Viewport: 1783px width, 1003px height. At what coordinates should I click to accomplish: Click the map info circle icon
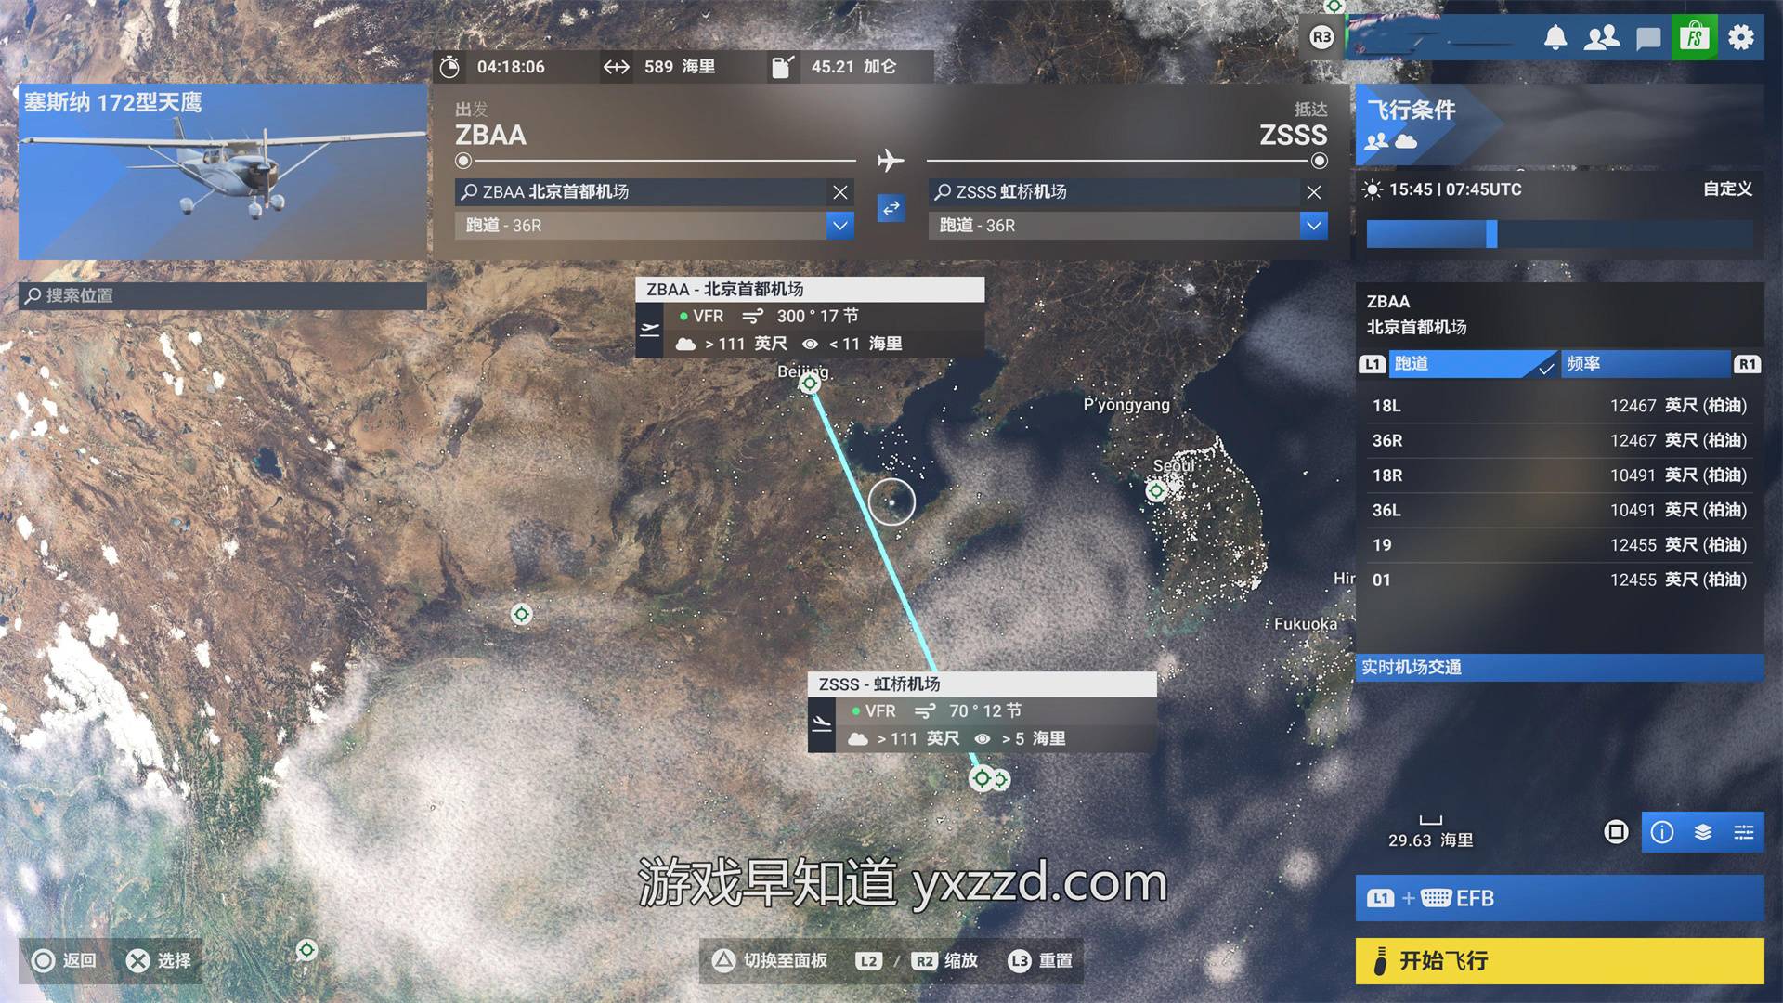(x=1662, y=832)
